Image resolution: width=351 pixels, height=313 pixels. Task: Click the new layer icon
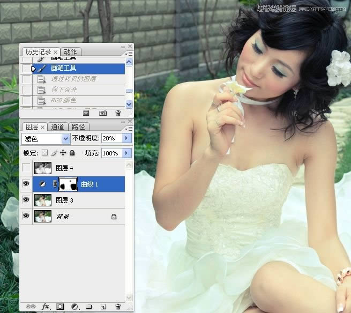104,307
